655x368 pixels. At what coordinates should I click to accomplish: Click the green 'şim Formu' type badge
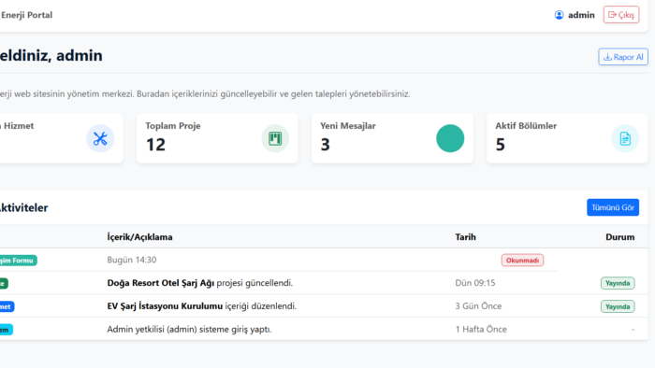[x=18, y=260]
